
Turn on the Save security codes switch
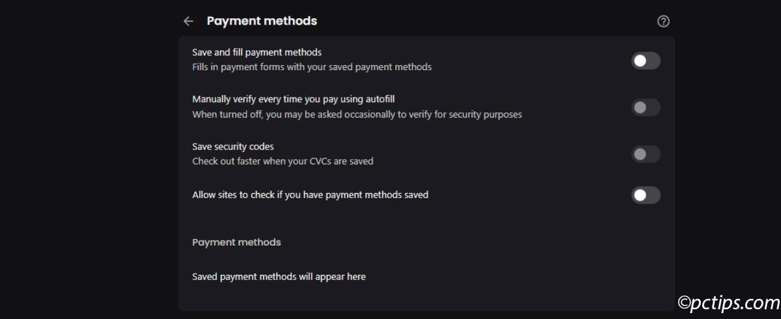[646, 154]
